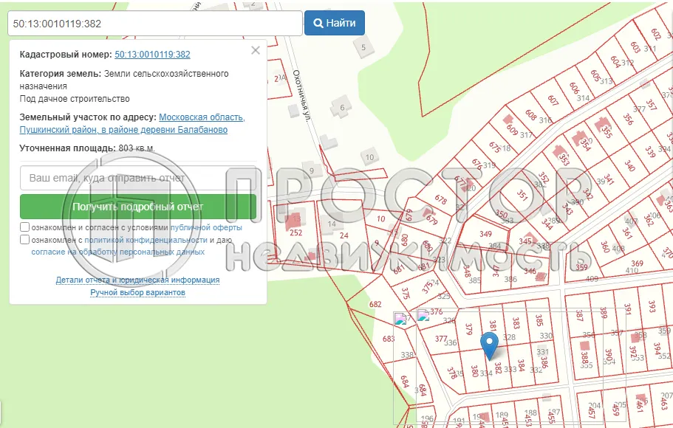Open the Московская область address link
This screenshot has width=673, height=428.
point(202,117)
